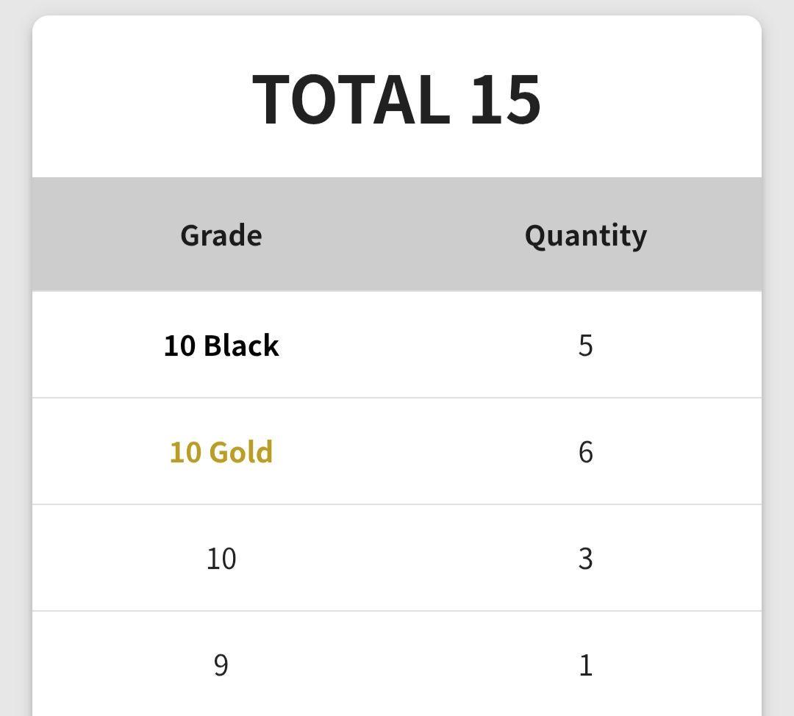This screenshot has width=794, height=716.
Task: Select the quantity 3 cell
Action: (585, 559)
